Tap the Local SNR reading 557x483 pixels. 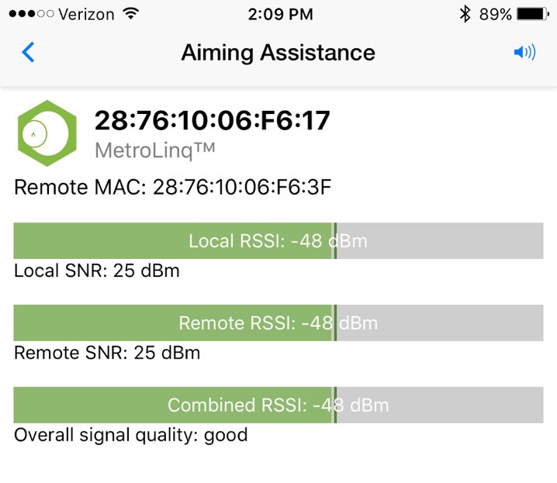97,271
